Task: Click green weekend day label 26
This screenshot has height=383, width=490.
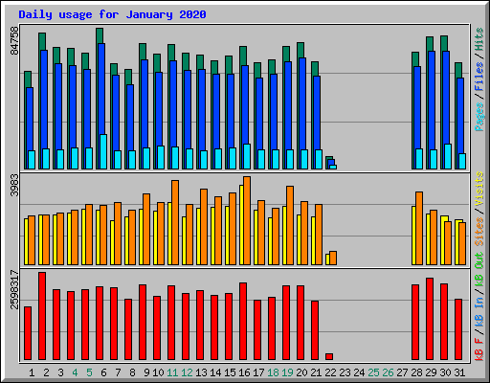Action: point(388,372)
